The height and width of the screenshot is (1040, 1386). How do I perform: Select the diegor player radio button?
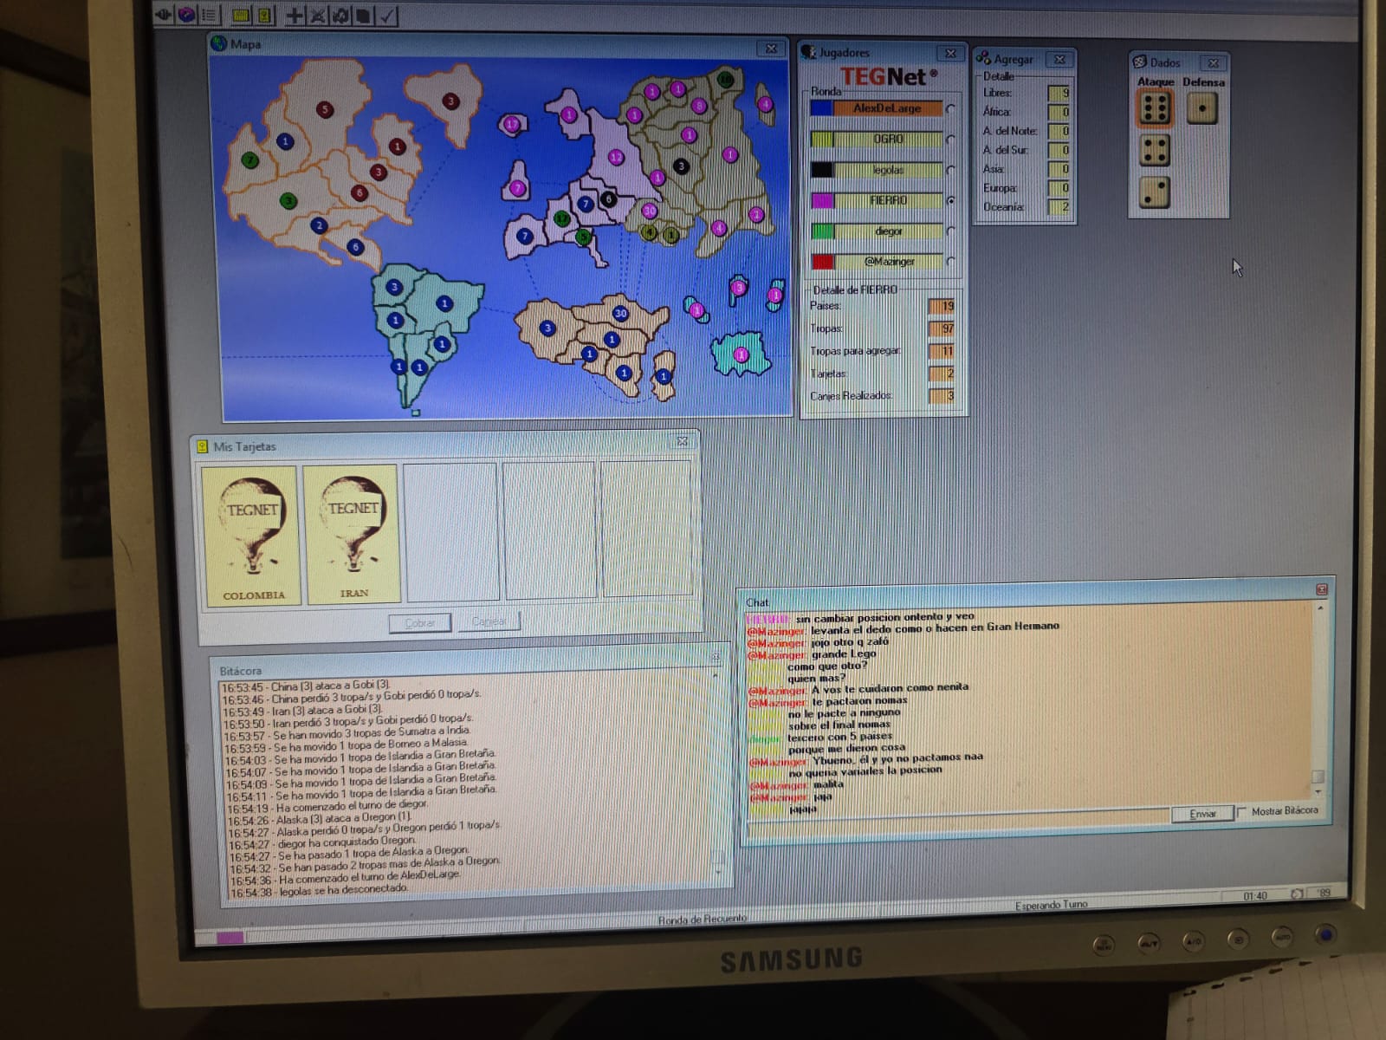[951, 231]
